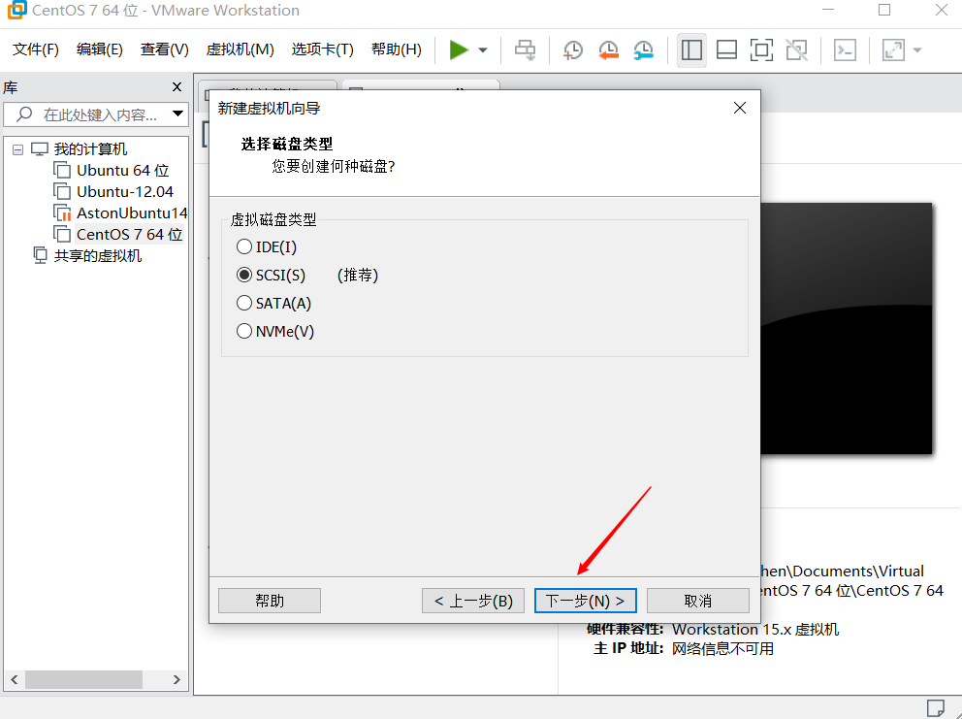Open the 选项卡(T) menu
This screenshot has height=719, width=962.
point(323,49)
